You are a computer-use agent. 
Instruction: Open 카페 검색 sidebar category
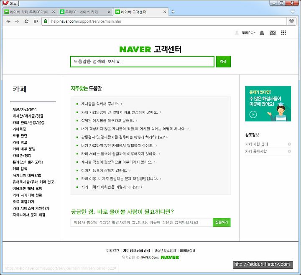tap(20, 169)
